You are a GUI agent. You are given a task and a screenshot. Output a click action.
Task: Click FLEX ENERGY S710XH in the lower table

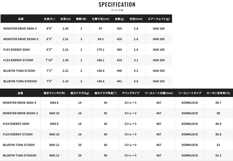18,134
